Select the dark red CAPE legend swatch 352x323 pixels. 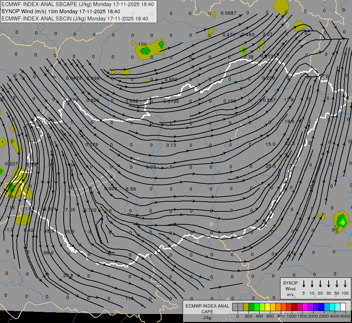294,307
